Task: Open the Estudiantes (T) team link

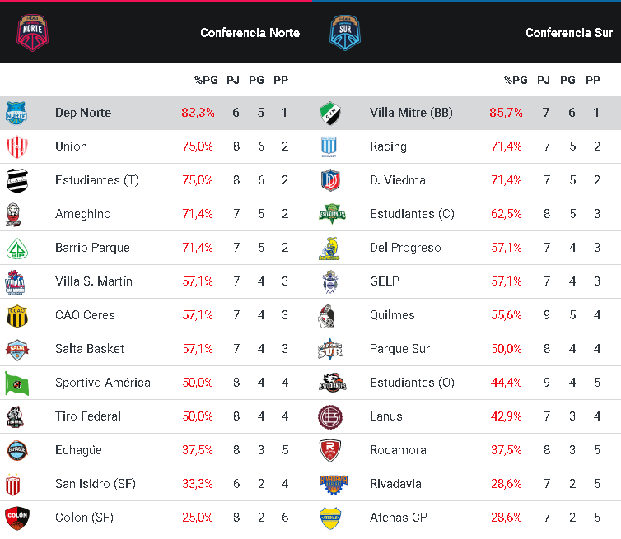Action: pos(97,180)
